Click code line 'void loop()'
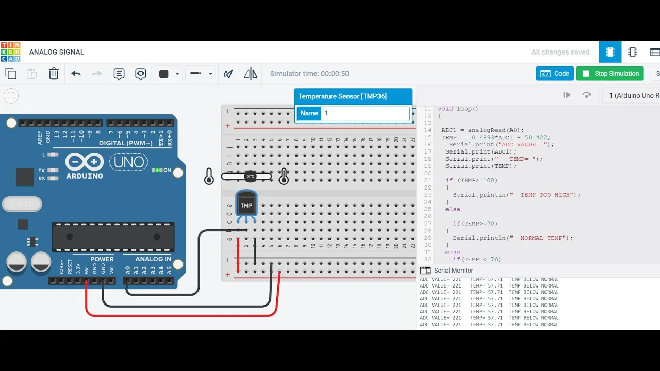 [458, 109]
